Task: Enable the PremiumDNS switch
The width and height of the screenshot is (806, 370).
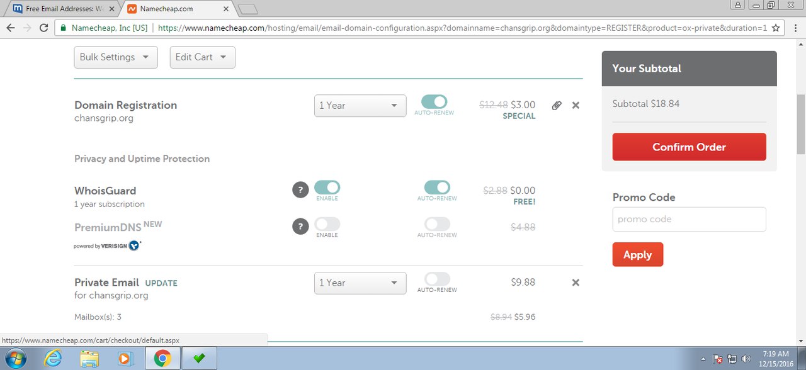Action: pyautogui.click(x=327, y=224)
